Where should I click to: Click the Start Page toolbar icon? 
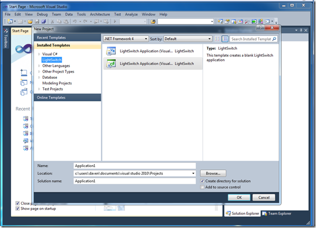click(x=254, y=22)
